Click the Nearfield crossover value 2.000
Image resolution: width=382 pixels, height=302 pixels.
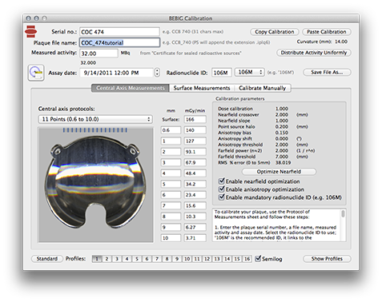point(282,114)
